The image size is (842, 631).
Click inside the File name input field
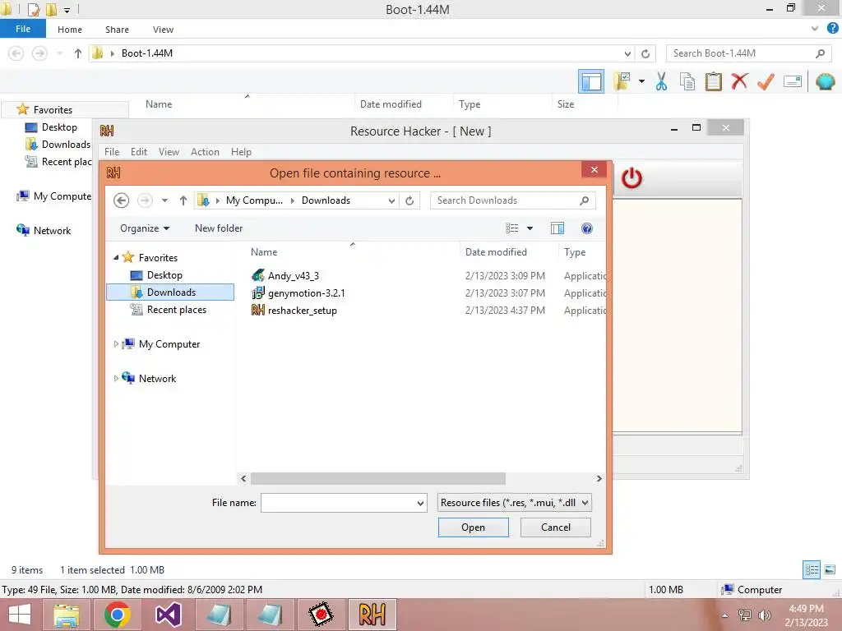[x=338, y=504]
